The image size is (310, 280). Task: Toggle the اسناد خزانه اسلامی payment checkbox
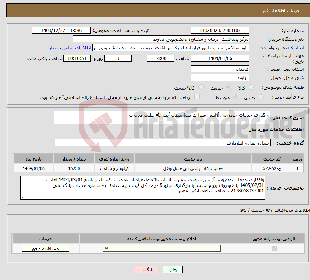pyautogui.click(x=197, y=97)
